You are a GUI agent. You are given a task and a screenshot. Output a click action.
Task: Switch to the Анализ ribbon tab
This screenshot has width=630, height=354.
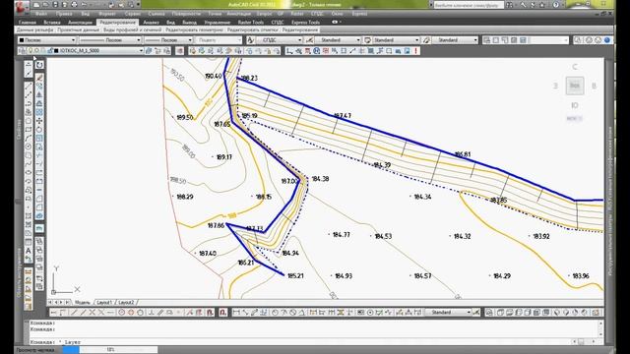coord(151,22)
